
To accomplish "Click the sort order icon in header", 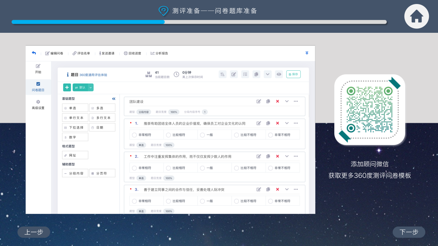I will 223,74.
